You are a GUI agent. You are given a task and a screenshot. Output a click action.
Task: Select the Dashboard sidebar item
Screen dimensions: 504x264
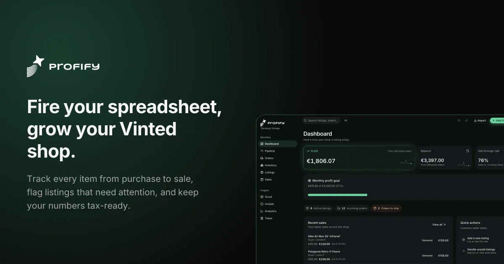click(x=278, y=144)
